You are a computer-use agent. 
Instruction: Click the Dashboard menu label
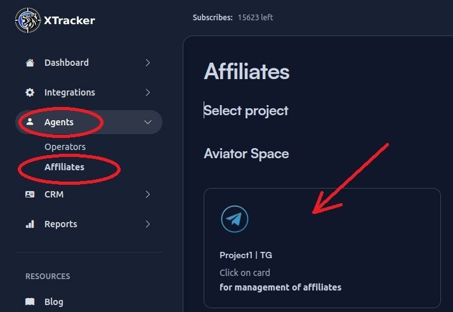[67, 63]
